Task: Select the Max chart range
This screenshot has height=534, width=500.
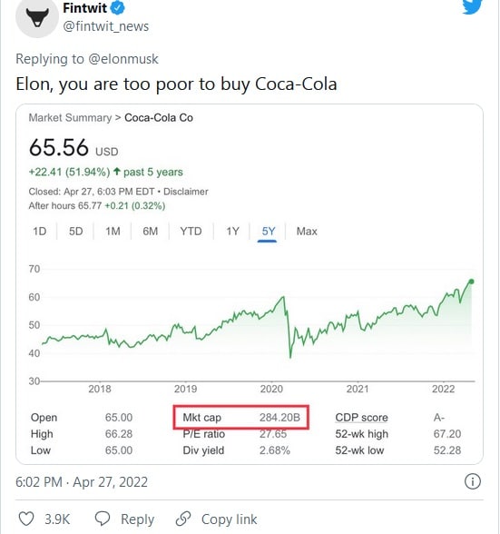Action: click(x=307, y=232)
